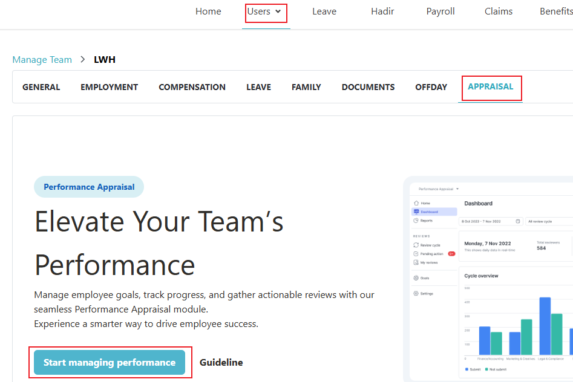Screen dimensions: 573x382
Task: Switch to the GENERAL tab
Action: pos(41,87)
